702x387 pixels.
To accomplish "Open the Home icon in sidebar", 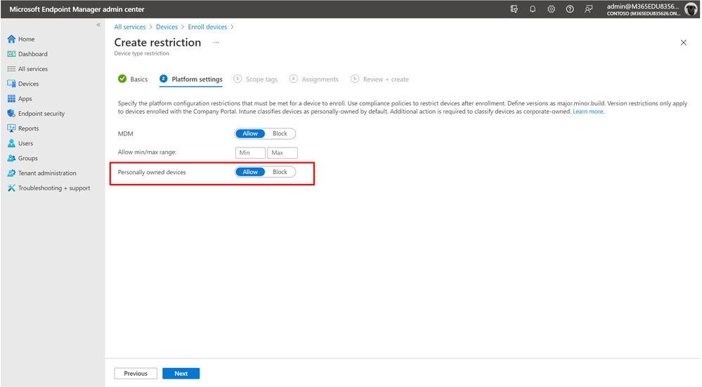I will coord(12,39).
